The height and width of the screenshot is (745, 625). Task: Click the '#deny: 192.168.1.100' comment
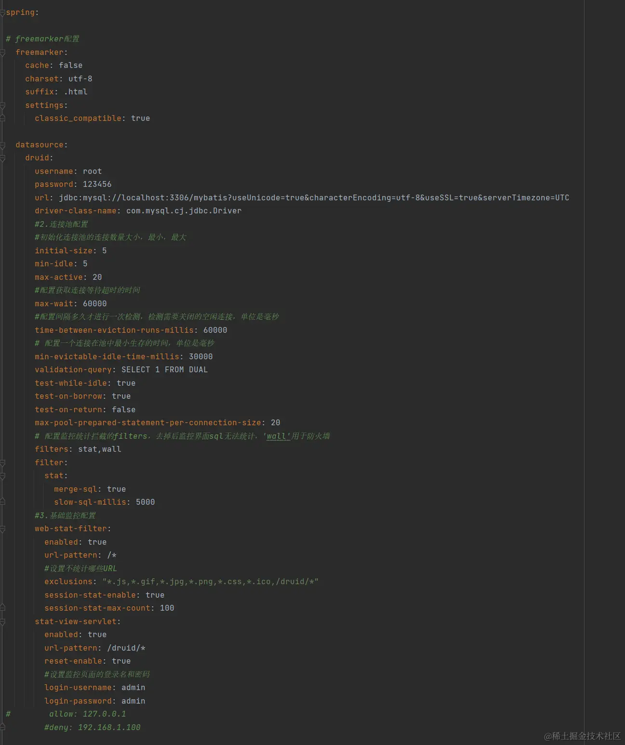pyautogui.click(x=92, y=728)
